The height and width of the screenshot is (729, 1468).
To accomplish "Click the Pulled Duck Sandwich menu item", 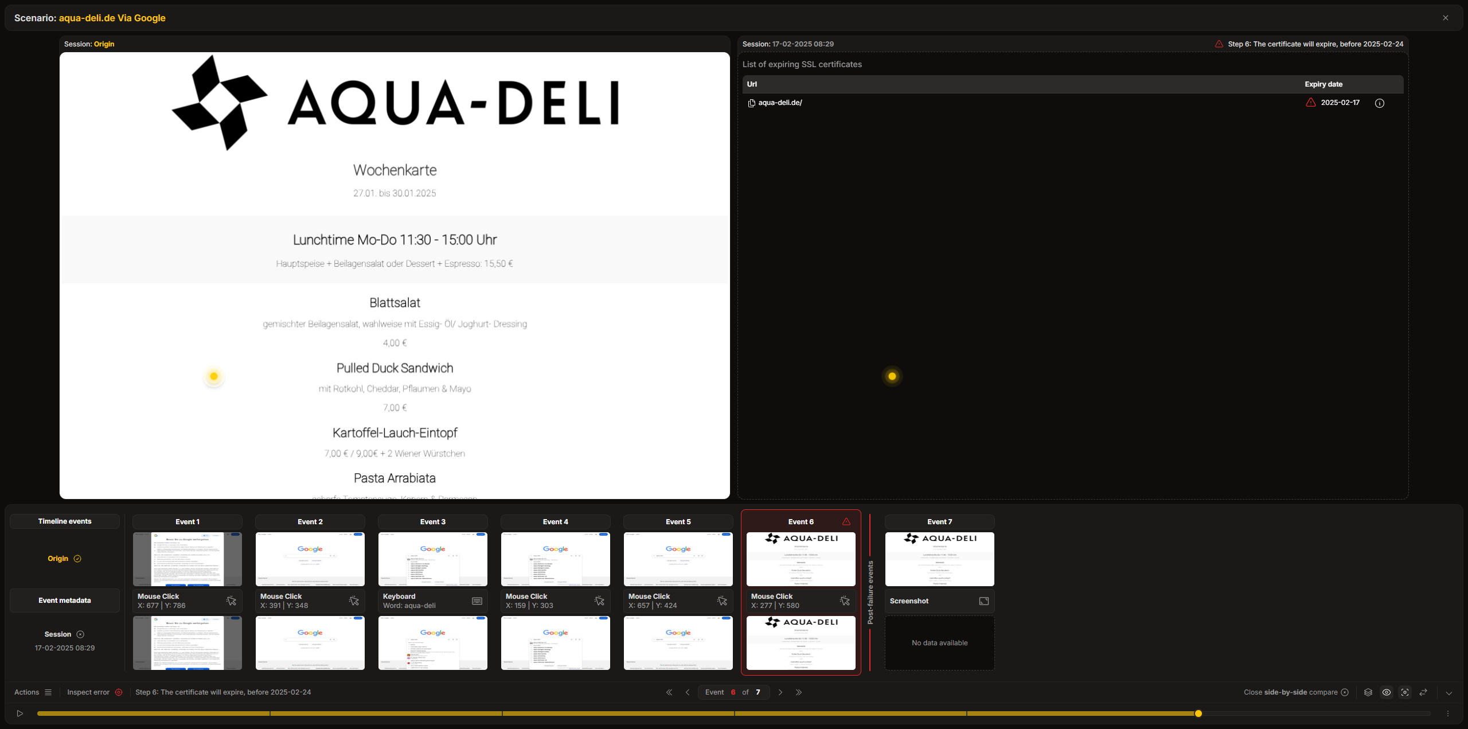I will click(x=395, y=368).
